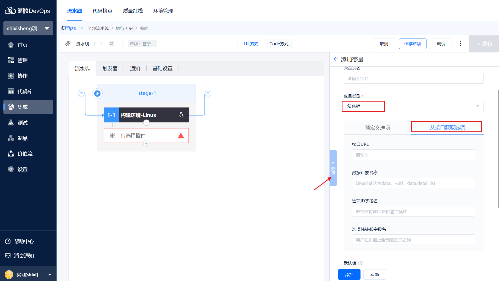Open the three-dot more options menu
499x281 pixels.
click(461, 44)
